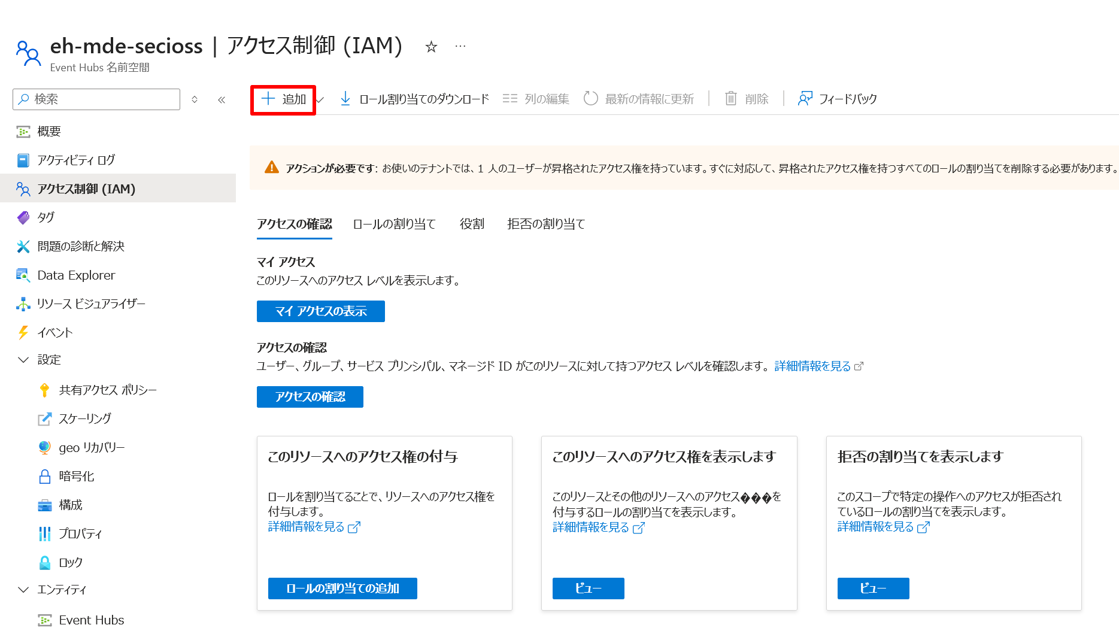Screen dimensions: 1119x634
Task: Click the warning triangle icon in the alert banner
Action: pos(272,168)
